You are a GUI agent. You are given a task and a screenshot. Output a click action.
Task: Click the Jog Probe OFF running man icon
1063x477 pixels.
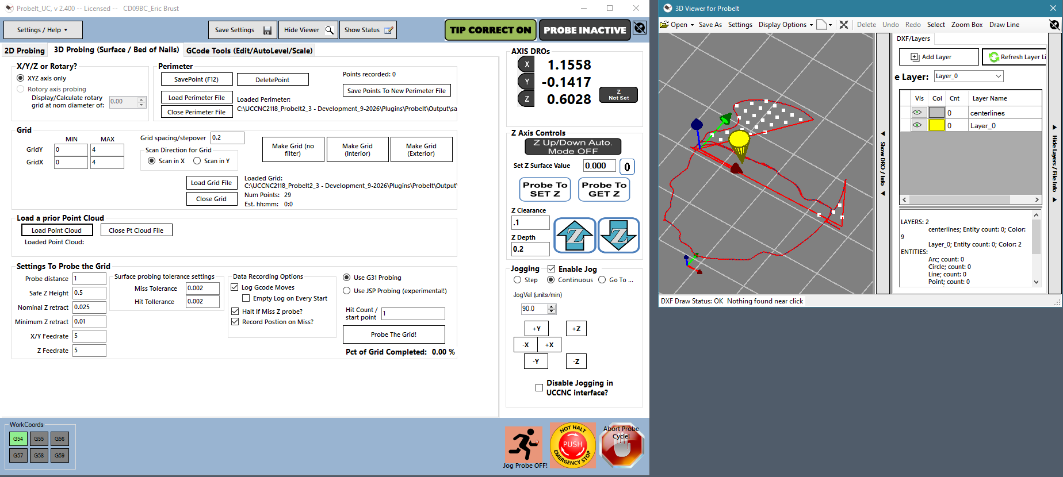coord(523,444)
